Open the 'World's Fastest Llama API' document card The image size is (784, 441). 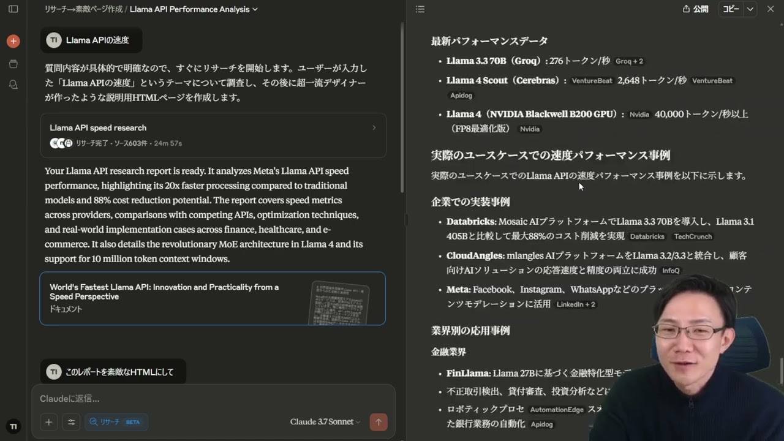tap(213, 298)
